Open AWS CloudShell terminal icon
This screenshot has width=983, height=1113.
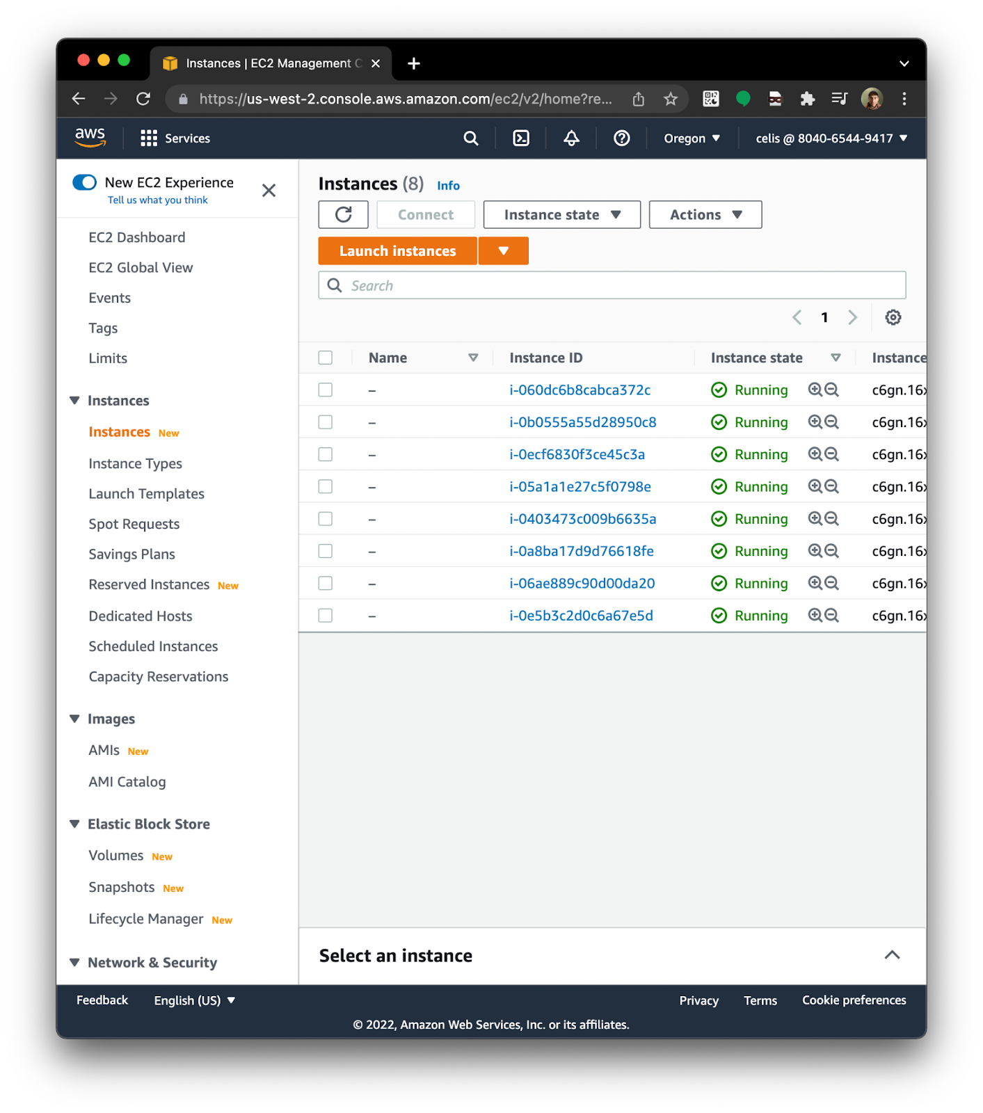click(x=520, y=138)
